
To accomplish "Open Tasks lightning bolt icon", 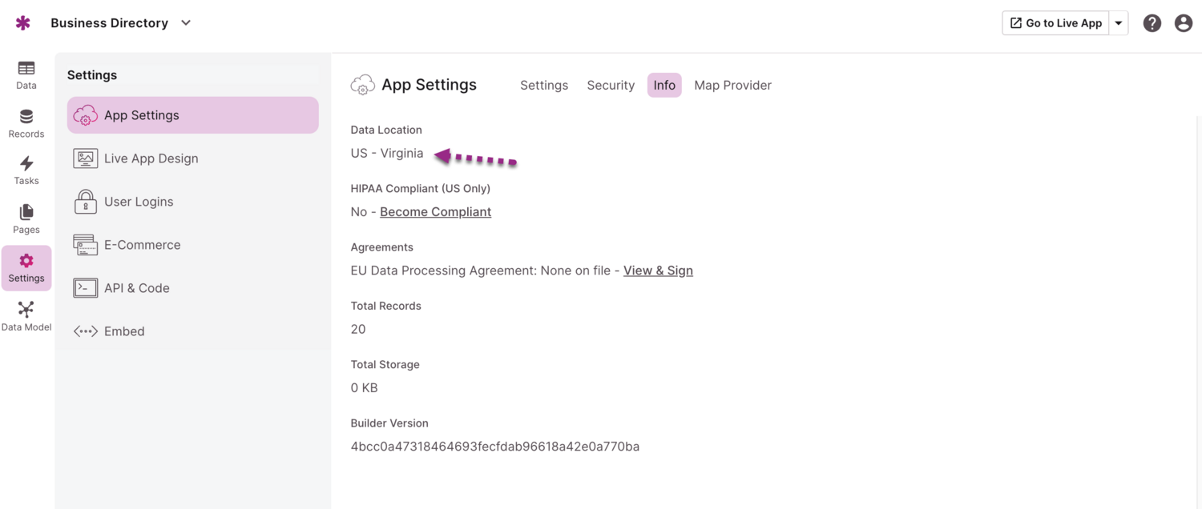I will [x=26, y=170].
